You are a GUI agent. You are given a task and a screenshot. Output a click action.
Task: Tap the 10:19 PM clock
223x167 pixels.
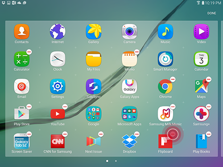click(213, 3)
